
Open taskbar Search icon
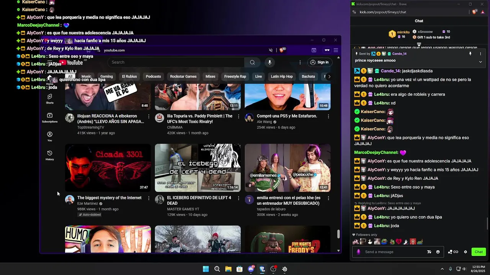coord(217,269)
